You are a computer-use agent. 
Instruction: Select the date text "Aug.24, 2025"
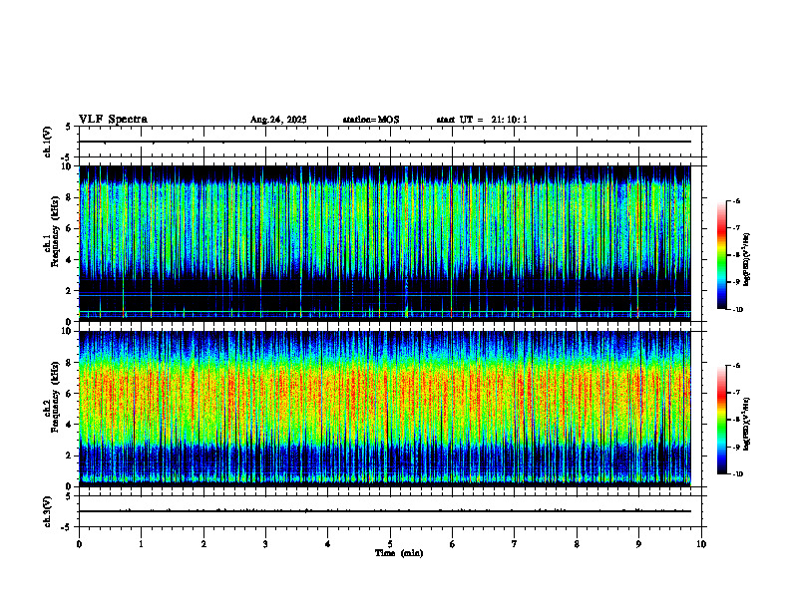click(278, 120)
